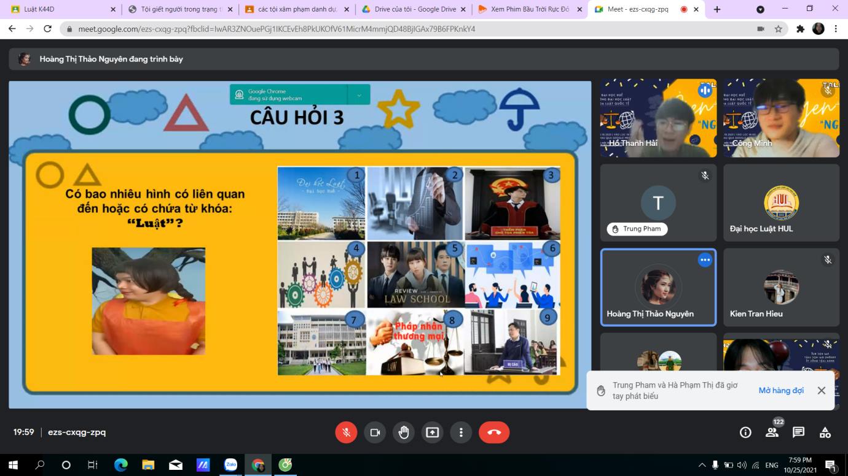Open meeting details info icon
The width and height of the screenshot is (848, 476).
point(745,432)
